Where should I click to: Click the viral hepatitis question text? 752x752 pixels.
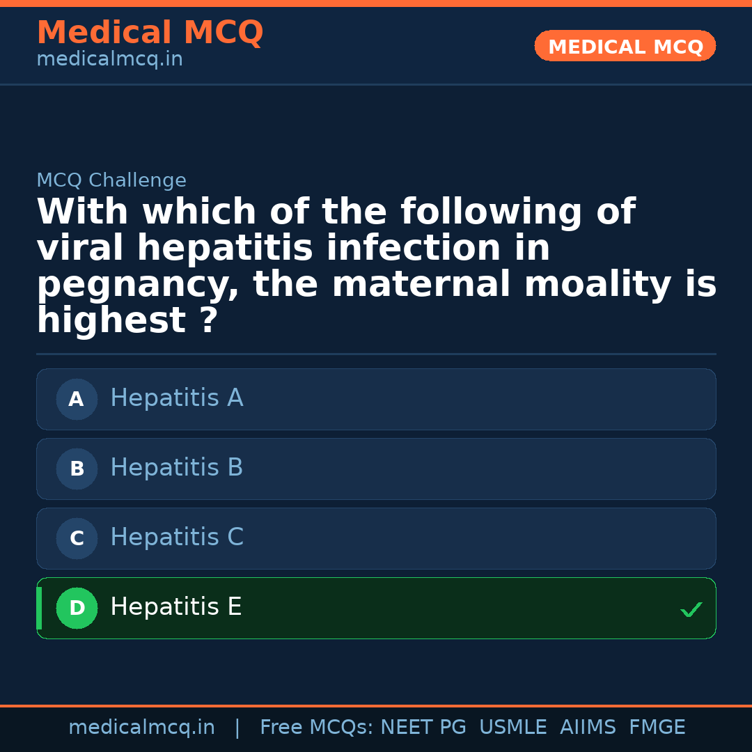376,267
